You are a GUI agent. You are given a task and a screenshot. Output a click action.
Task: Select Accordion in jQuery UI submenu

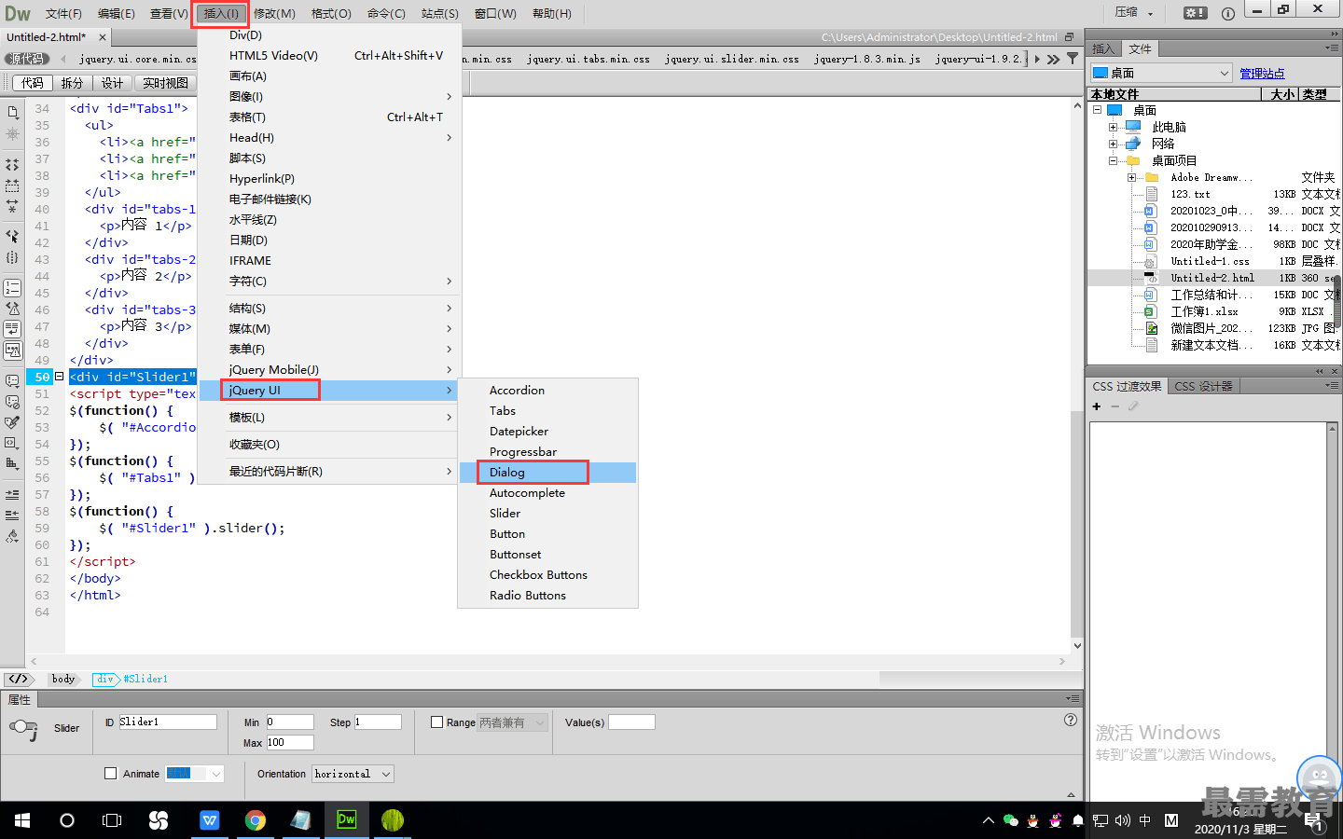pyautogui.click(x=547, y=391)
